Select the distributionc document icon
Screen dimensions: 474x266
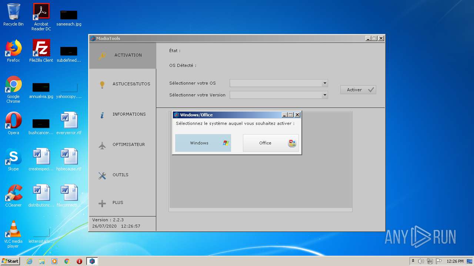point(41,196)
